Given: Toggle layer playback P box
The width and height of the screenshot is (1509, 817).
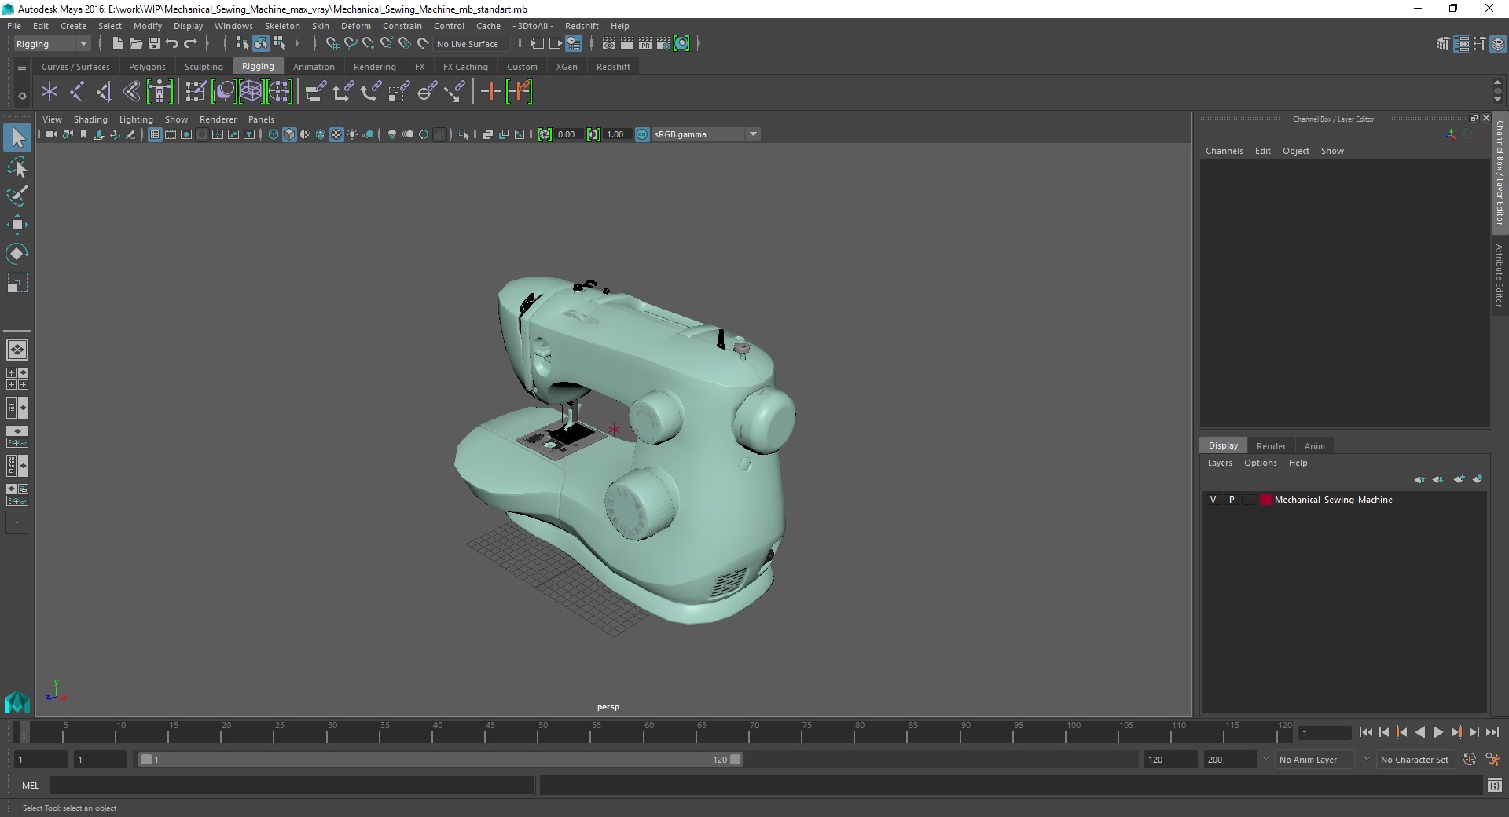Looking at the screenshot, I should pos(1232,500).
